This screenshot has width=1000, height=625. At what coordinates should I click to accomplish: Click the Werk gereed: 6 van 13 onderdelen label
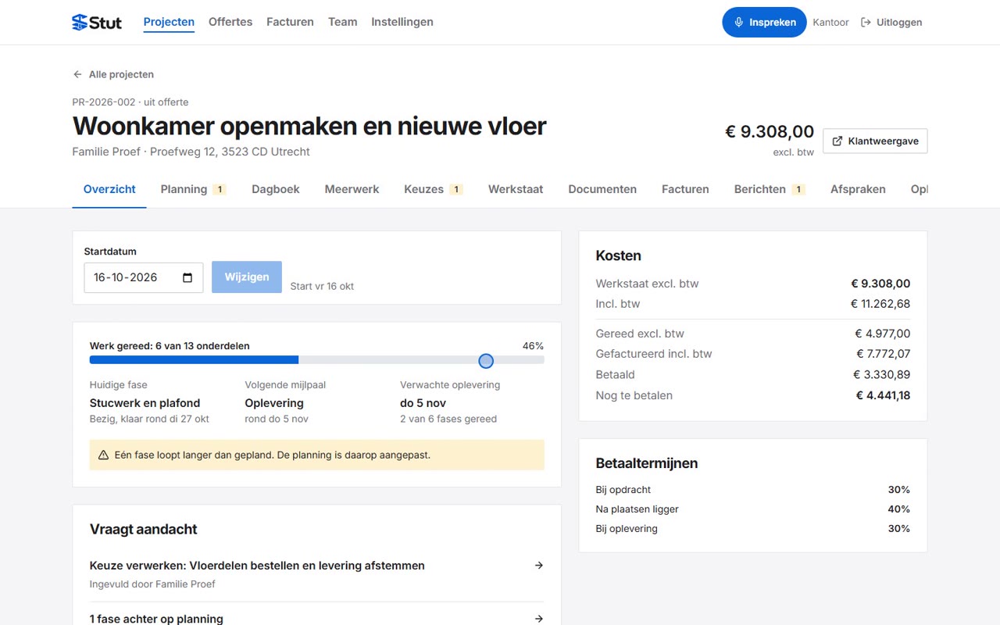170,345
